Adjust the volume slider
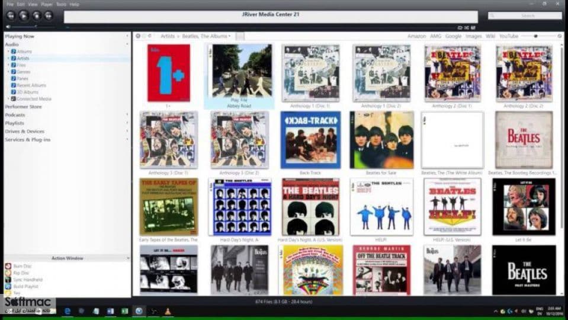The width and height of the screenshot is (568, 320). click(x=33, y=27)
